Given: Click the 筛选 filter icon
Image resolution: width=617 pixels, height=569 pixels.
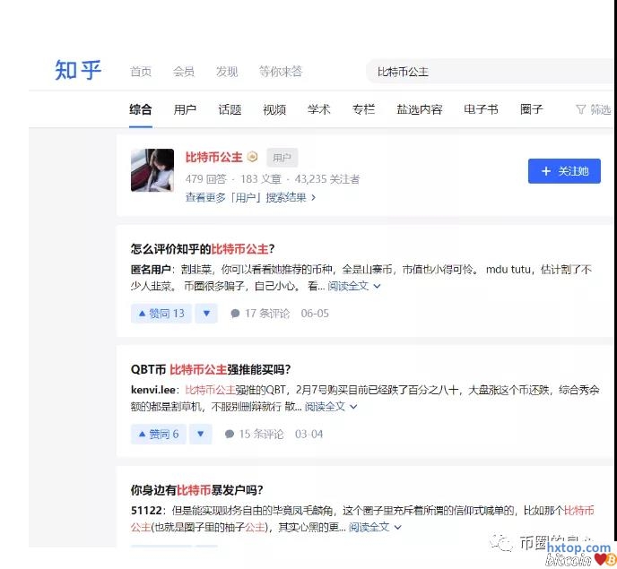Looking at the screenshot, I should 580,109.
